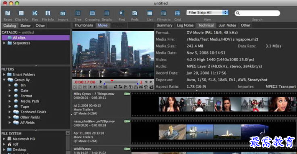Open Clip Info from the toolbar
The image size is (297, 154).
click(21, 13)
